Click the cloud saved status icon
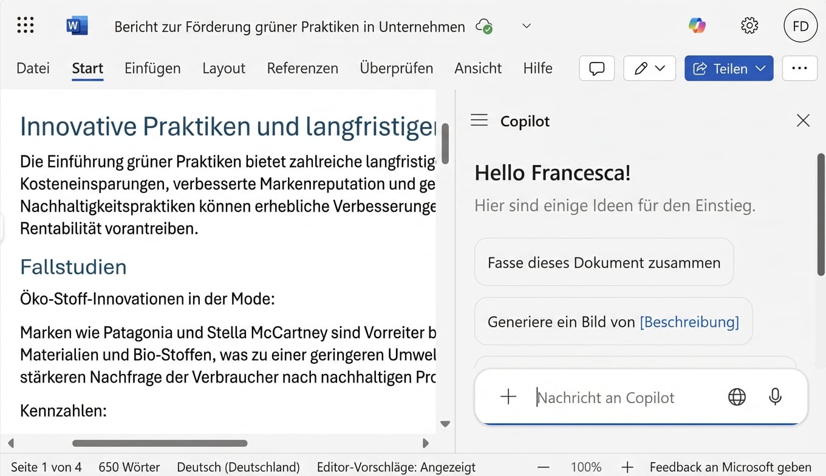 tap(484, 27)
